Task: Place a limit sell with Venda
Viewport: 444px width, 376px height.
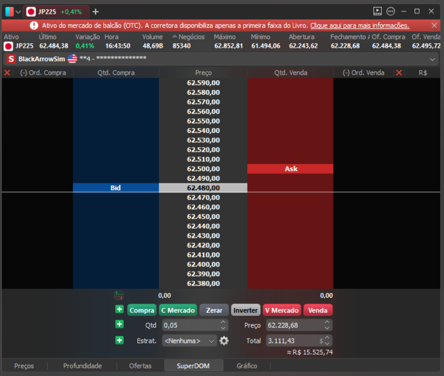Action: (x=318, y=311)
